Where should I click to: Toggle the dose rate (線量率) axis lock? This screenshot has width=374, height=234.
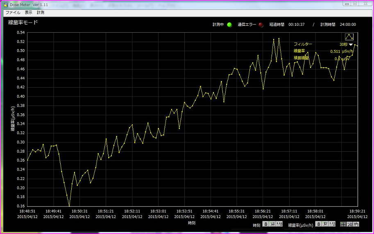point(318,224)
